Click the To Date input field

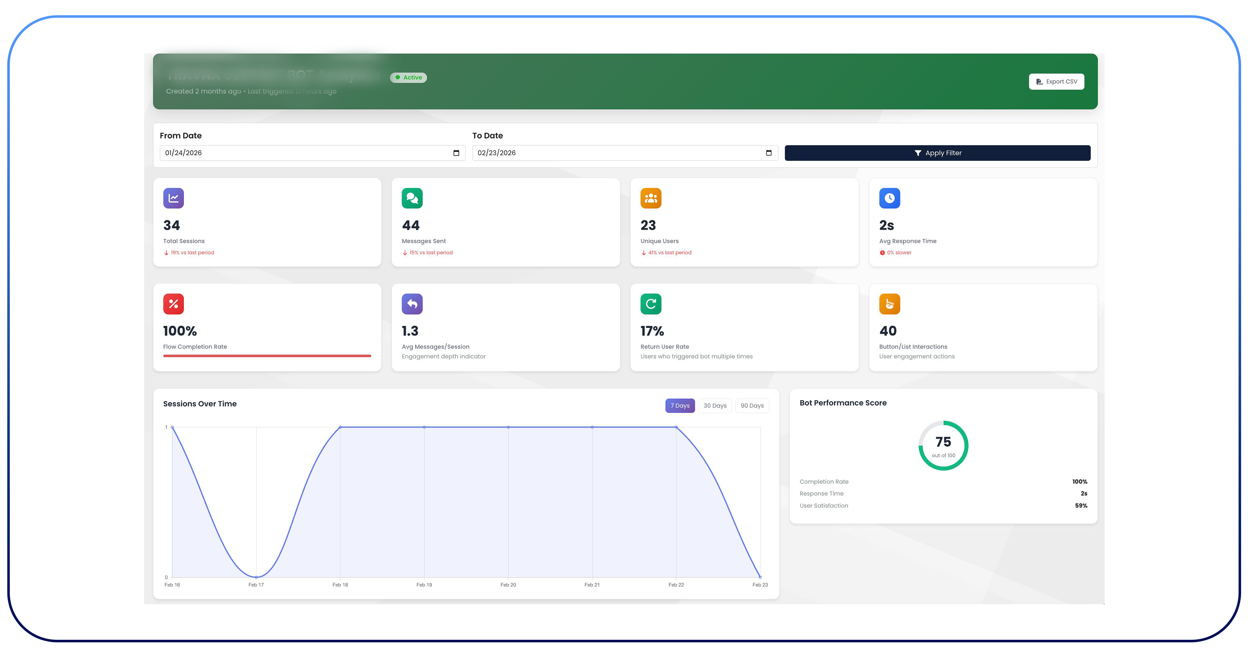(x=605, y=153)
